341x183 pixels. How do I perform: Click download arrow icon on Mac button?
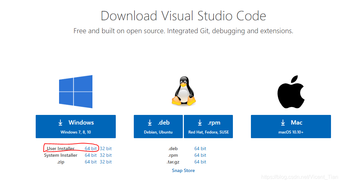283,123
